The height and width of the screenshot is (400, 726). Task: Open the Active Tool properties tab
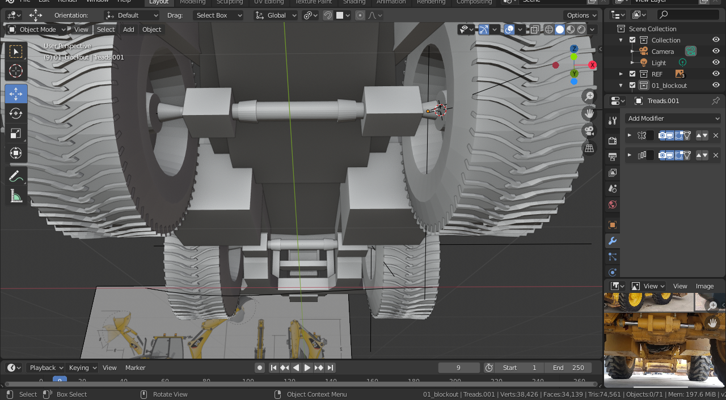coord(612,120)
